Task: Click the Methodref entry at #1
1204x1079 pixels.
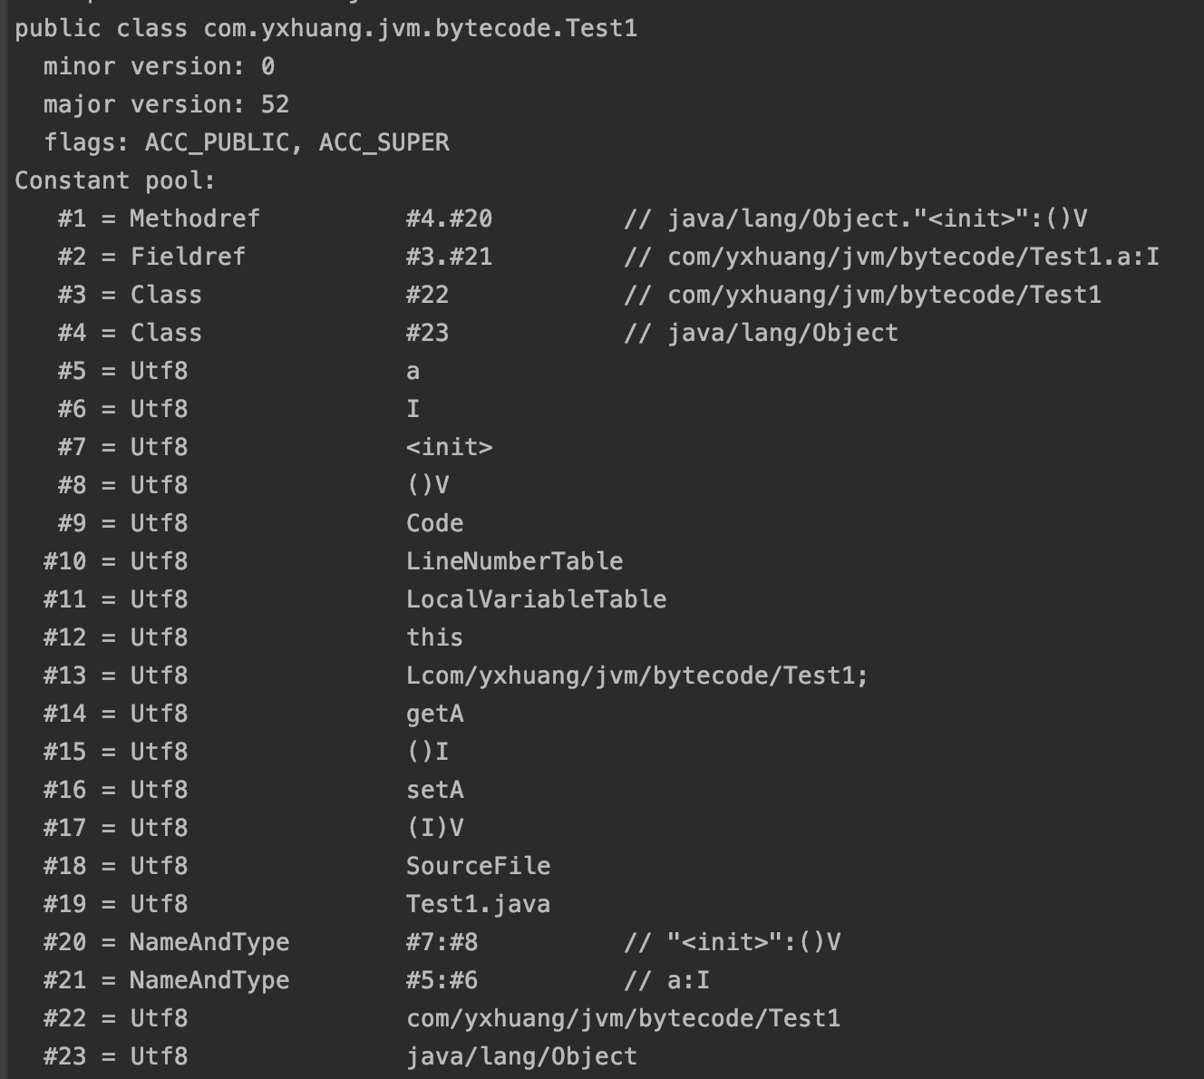Action: click(x=195, y=219)
